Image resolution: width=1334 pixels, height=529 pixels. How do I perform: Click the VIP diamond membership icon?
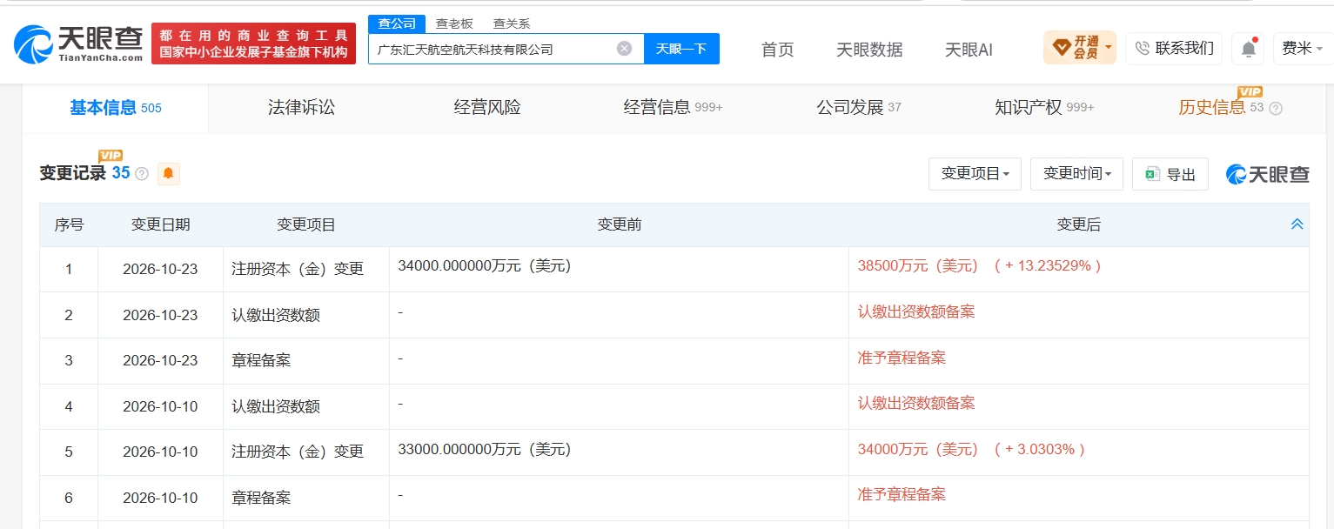tap(1061, 48)
